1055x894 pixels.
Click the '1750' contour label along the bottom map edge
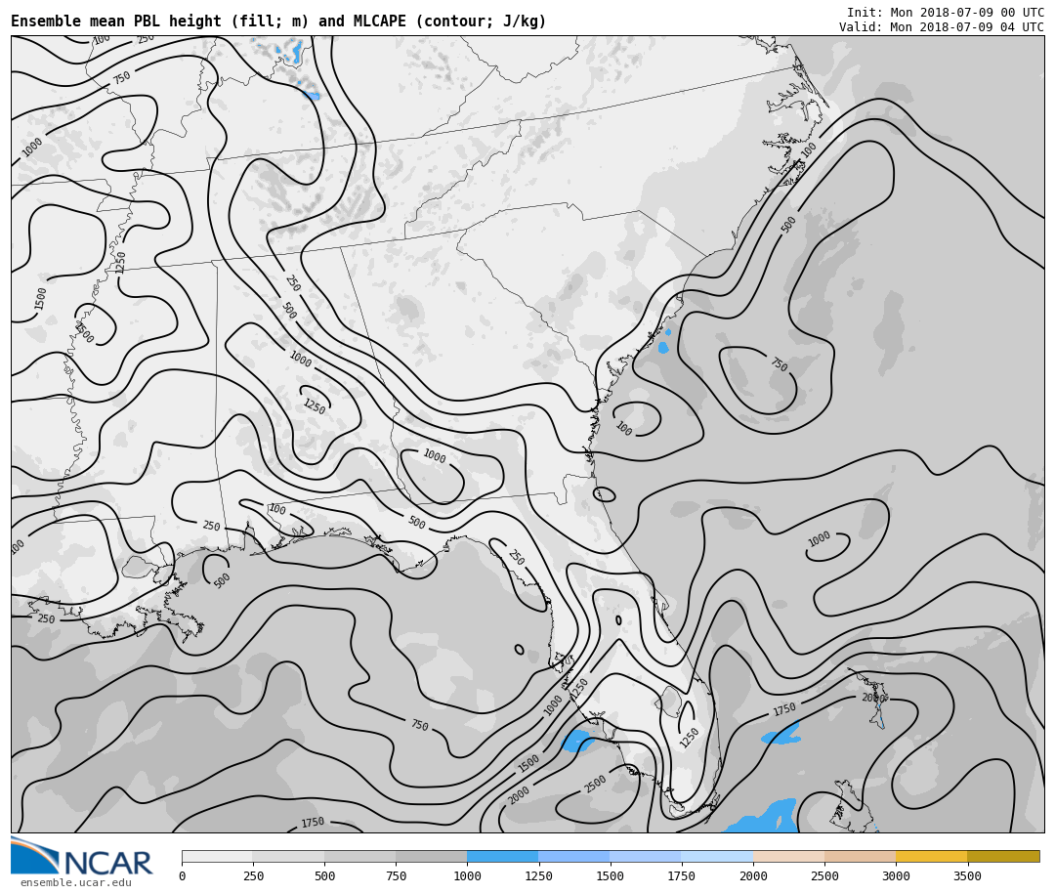tap(313, 822)
